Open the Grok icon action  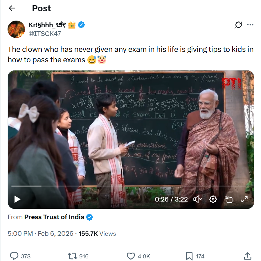point(238,25)
